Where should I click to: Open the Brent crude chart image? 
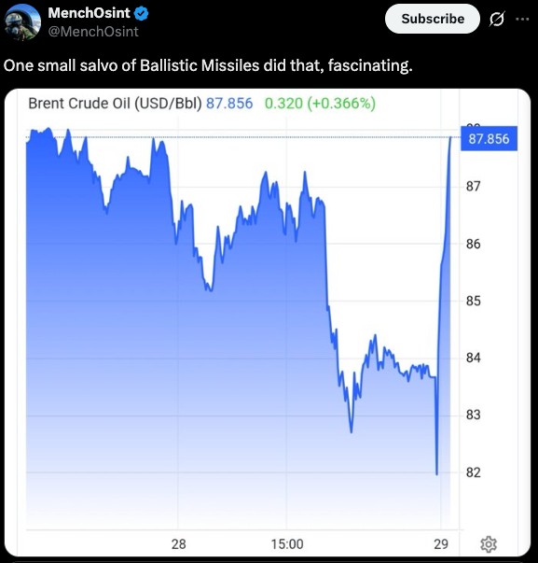(x=268, y=323)
